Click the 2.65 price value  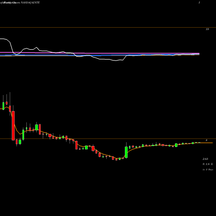[205, 159]
